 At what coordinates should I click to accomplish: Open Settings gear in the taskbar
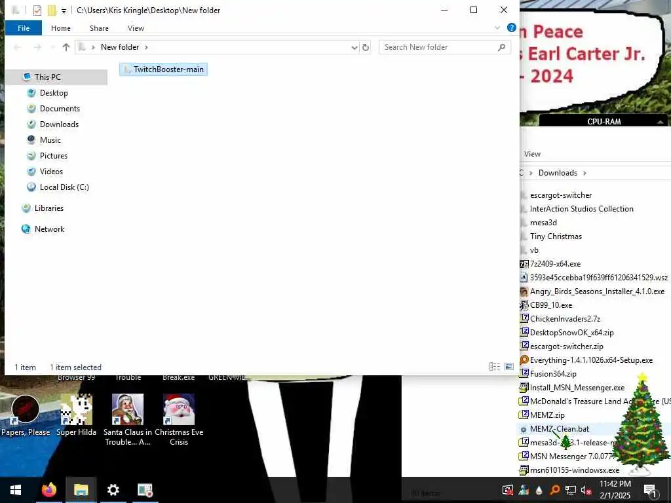coord(113,490)
